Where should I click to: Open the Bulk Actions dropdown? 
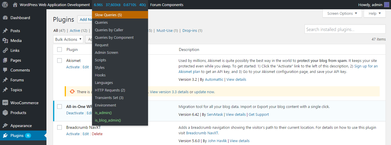[68, 39]
